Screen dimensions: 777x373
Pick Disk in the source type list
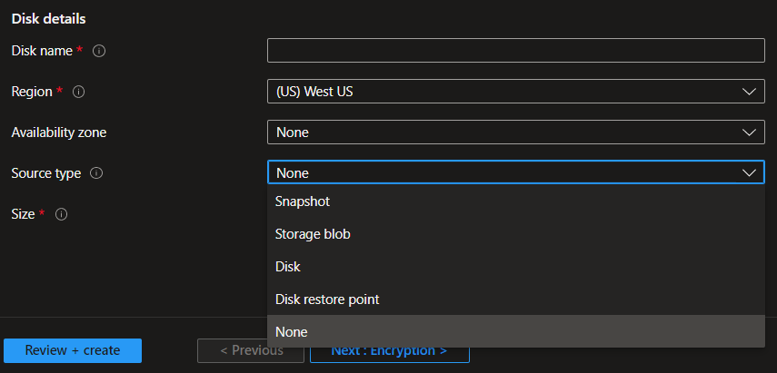coord(516,267)
